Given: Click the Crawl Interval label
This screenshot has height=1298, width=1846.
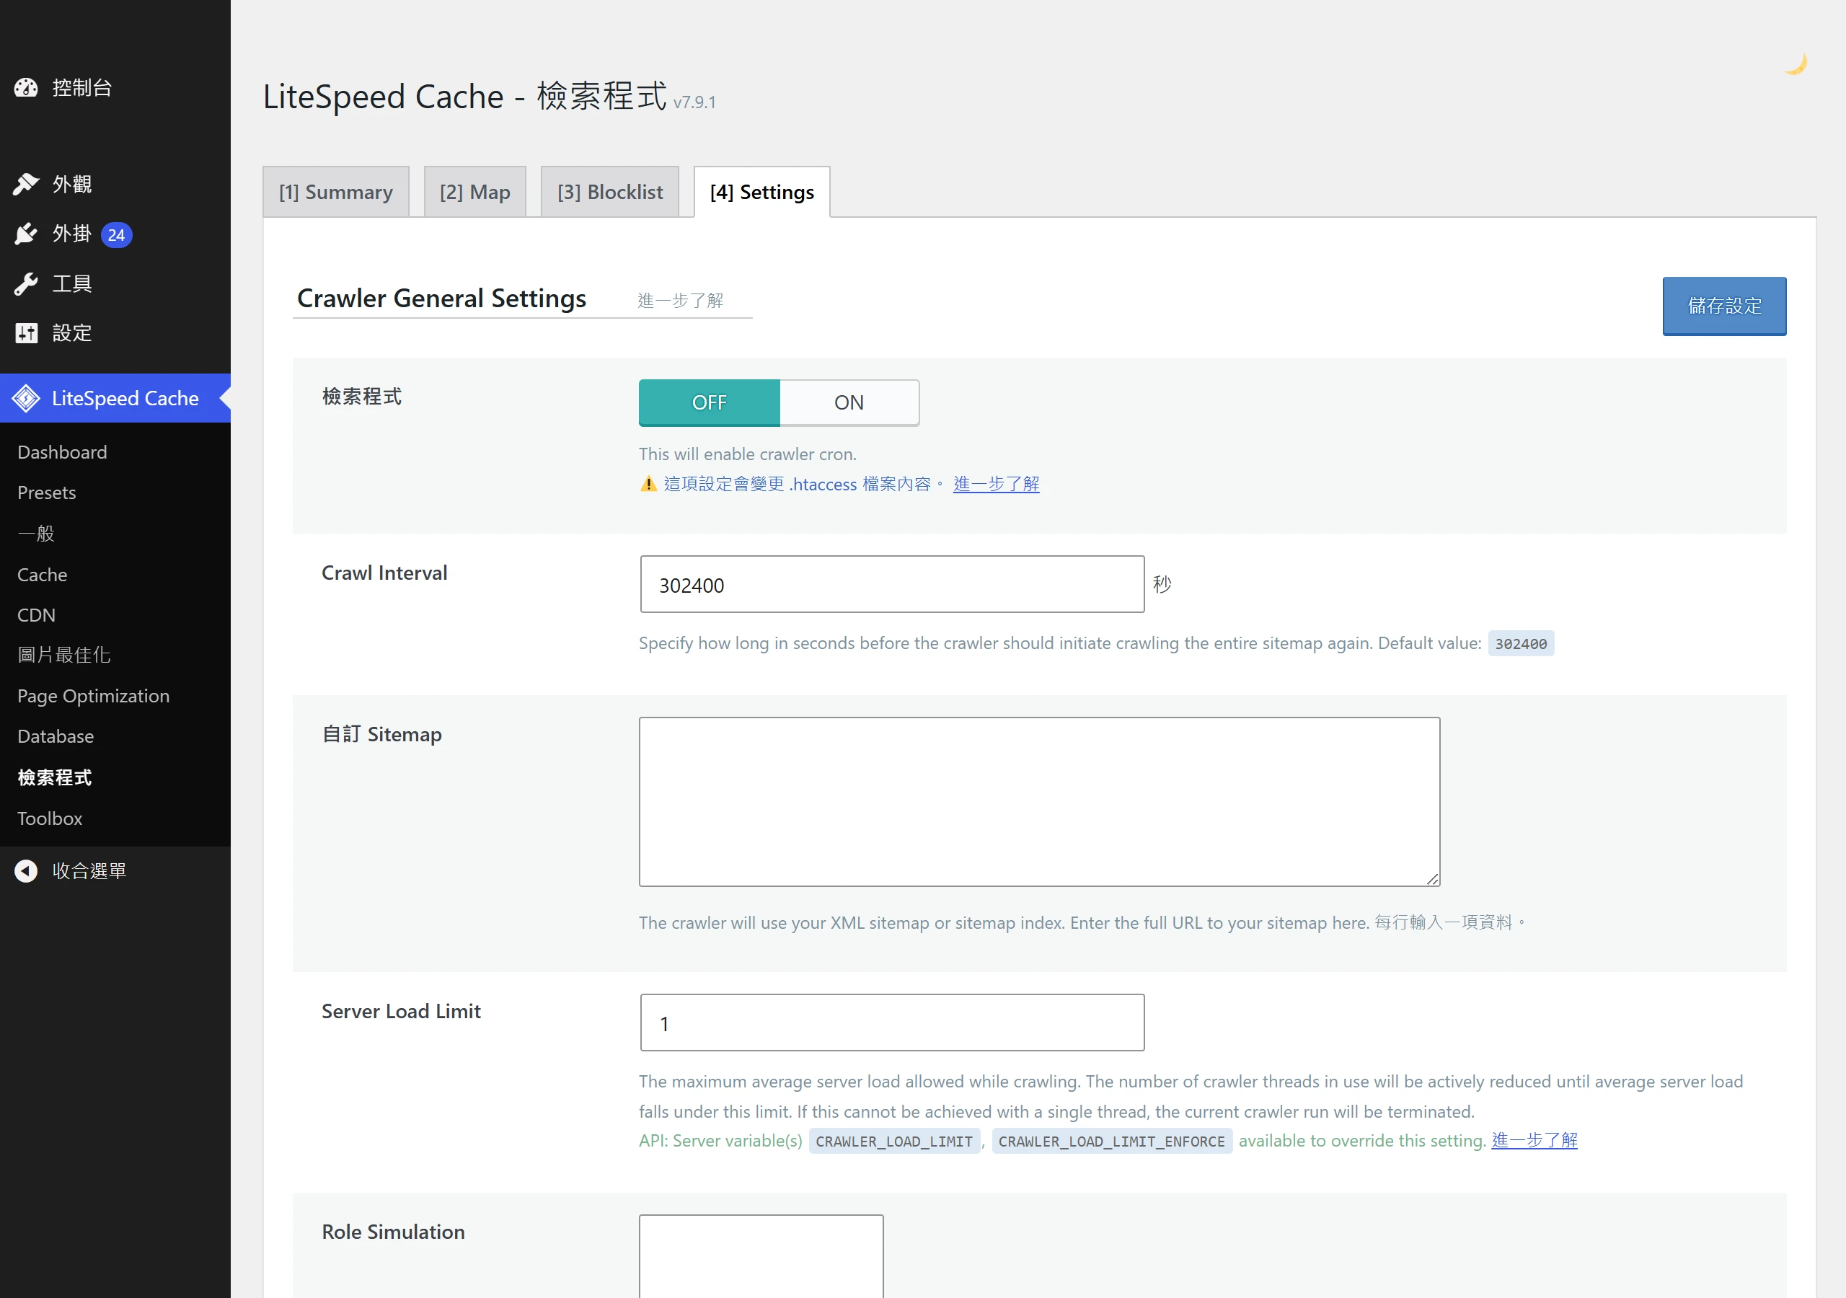Looking at the screenshot, I should (384, 573).
